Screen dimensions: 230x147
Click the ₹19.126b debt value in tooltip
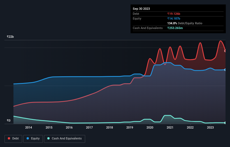click(174, 14)
